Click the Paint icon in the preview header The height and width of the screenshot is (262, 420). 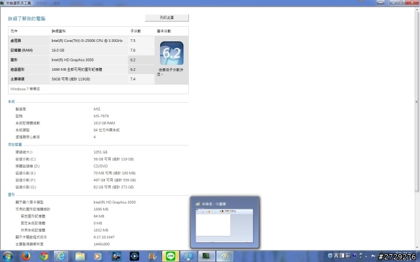(x=198, y=204)
